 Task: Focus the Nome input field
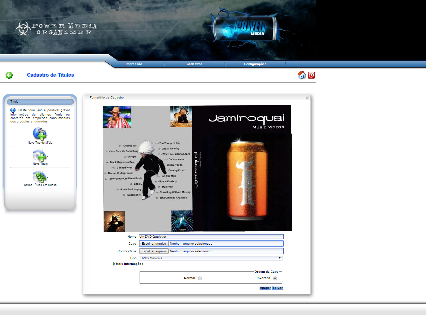pyautogui.click(x=211, y=237)
